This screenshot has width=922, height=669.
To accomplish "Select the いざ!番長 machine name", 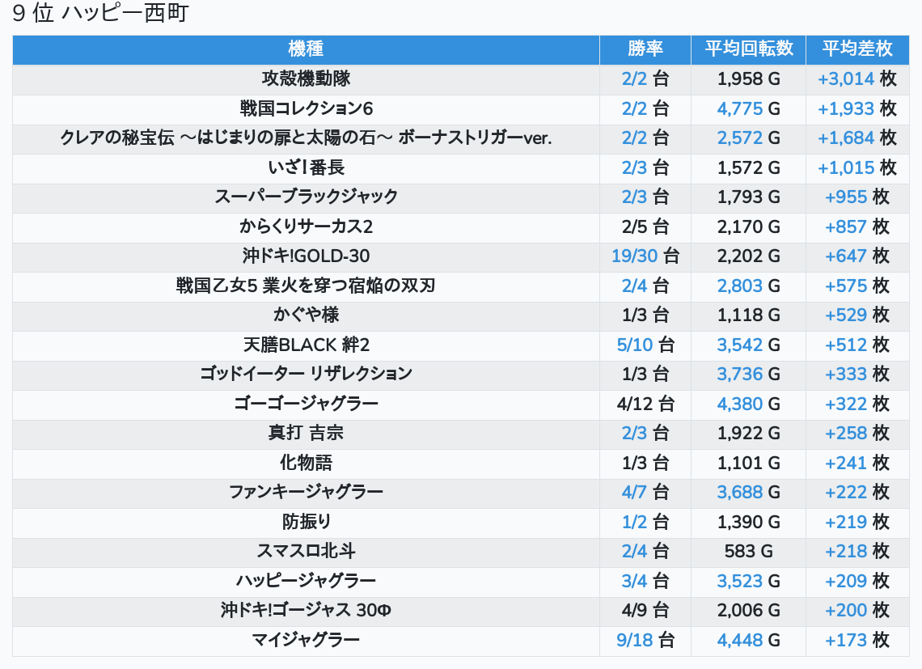I will (306, 167).
